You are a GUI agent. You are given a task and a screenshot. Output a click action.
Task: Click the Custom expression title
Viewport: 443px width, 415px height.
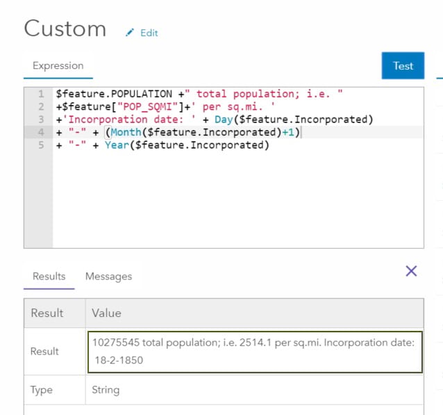(65, 29)
